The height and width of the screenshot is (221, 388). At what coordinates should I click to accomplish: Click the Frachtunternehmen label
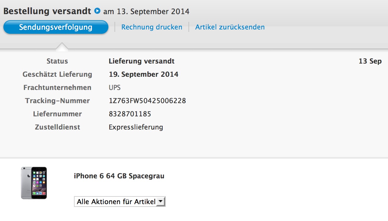coord(57,87)
